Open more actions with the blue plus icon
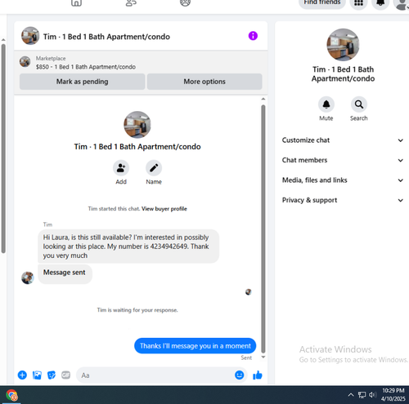The width and height of the screenshot is (409, 404). coord(22,375)
